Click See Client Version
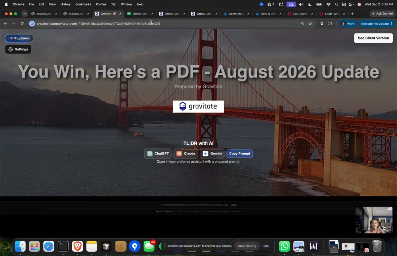The image size is (397, 256). (373, 38)
